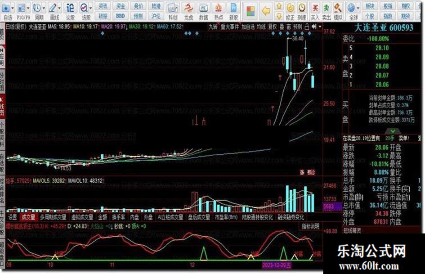Screen dimensions: 425x274
Task: Switch to the 金额 tab
Action: [103, 217]
